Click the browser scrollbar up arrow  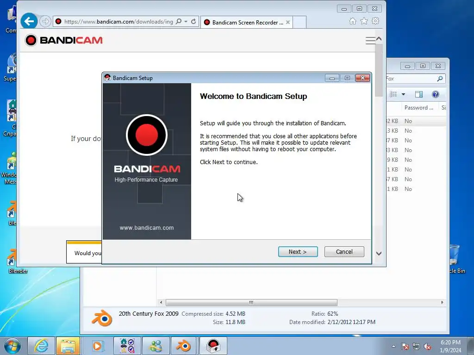click(379, 39)
